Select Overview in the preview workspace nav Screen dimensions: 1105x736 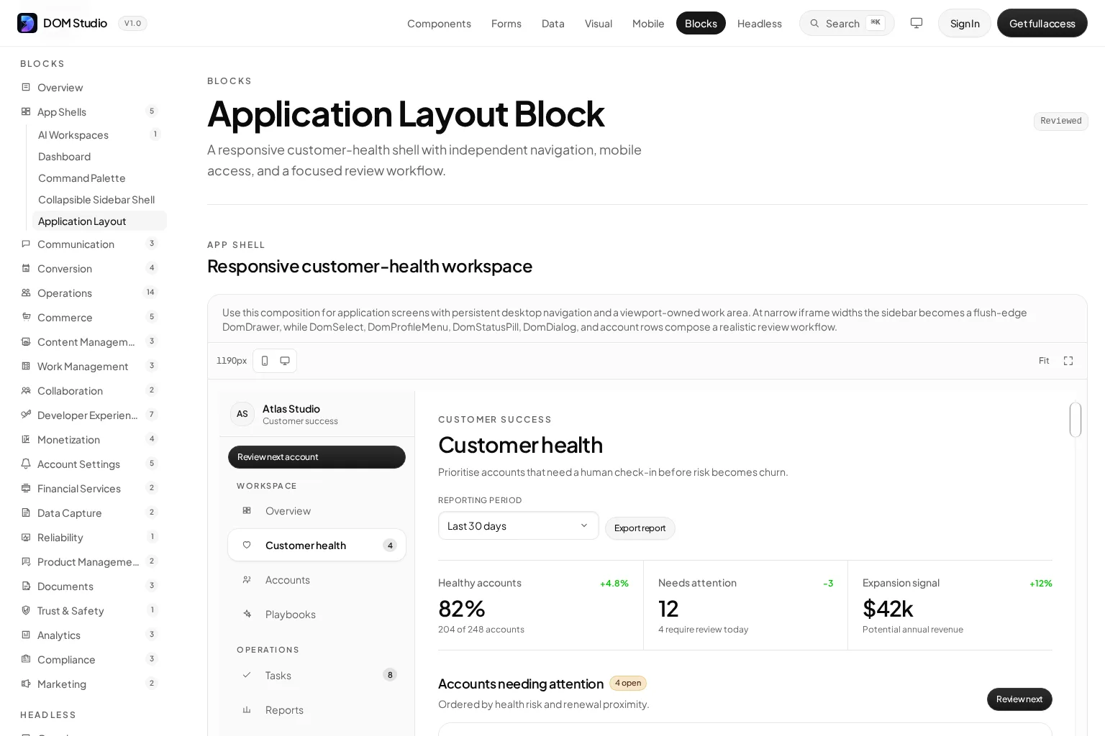[x=317, y=510]
